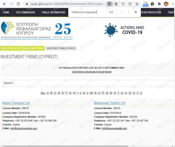This screenshot has width=175, height=147.
Task: Click the black hexagon extension icon
Action: 152,4
